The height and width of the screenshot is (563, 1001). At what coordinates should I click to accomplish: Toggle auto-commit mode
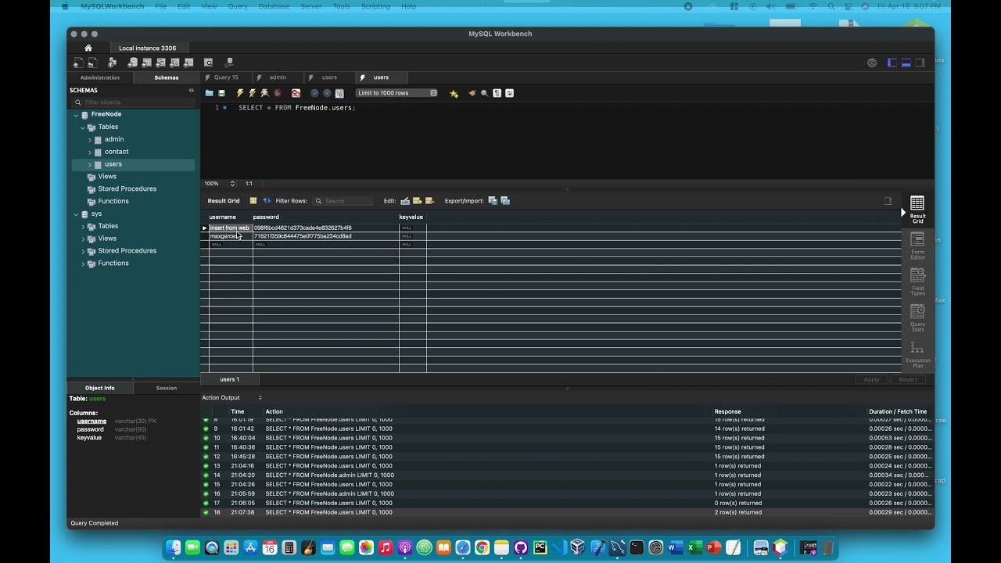(339, 93)
